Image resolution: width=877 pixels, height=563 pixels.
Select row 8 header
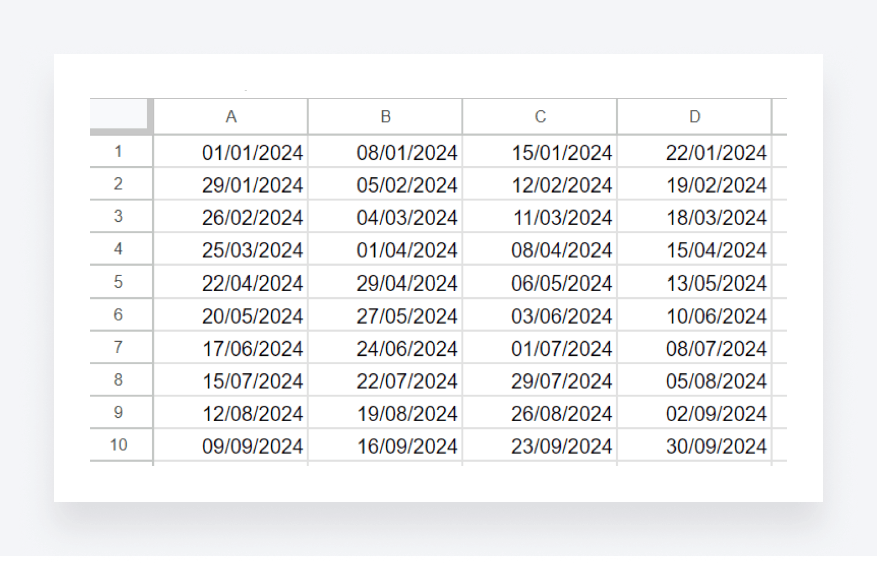[x=121, y=379]
